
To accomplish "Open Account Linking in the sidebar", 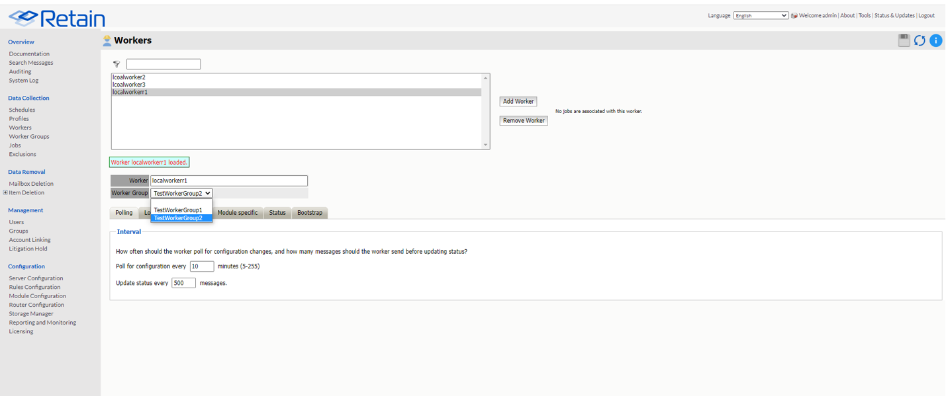I will pos(30,240).
